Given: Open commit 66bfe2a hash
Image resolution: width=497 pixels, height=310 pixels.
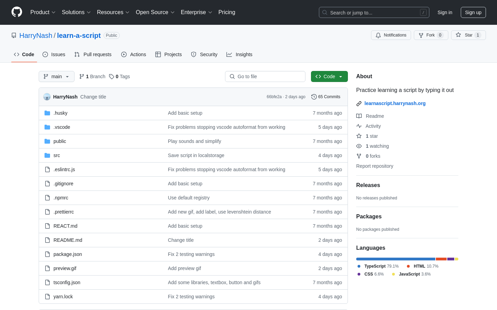Looking at the screenshot, I should (274, 97).
